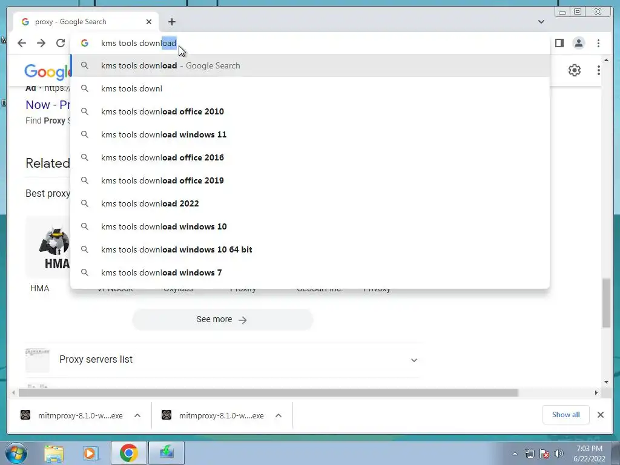Show hidden system tray icons
Viewport: 620px width, 465px height.
[515, 453]
